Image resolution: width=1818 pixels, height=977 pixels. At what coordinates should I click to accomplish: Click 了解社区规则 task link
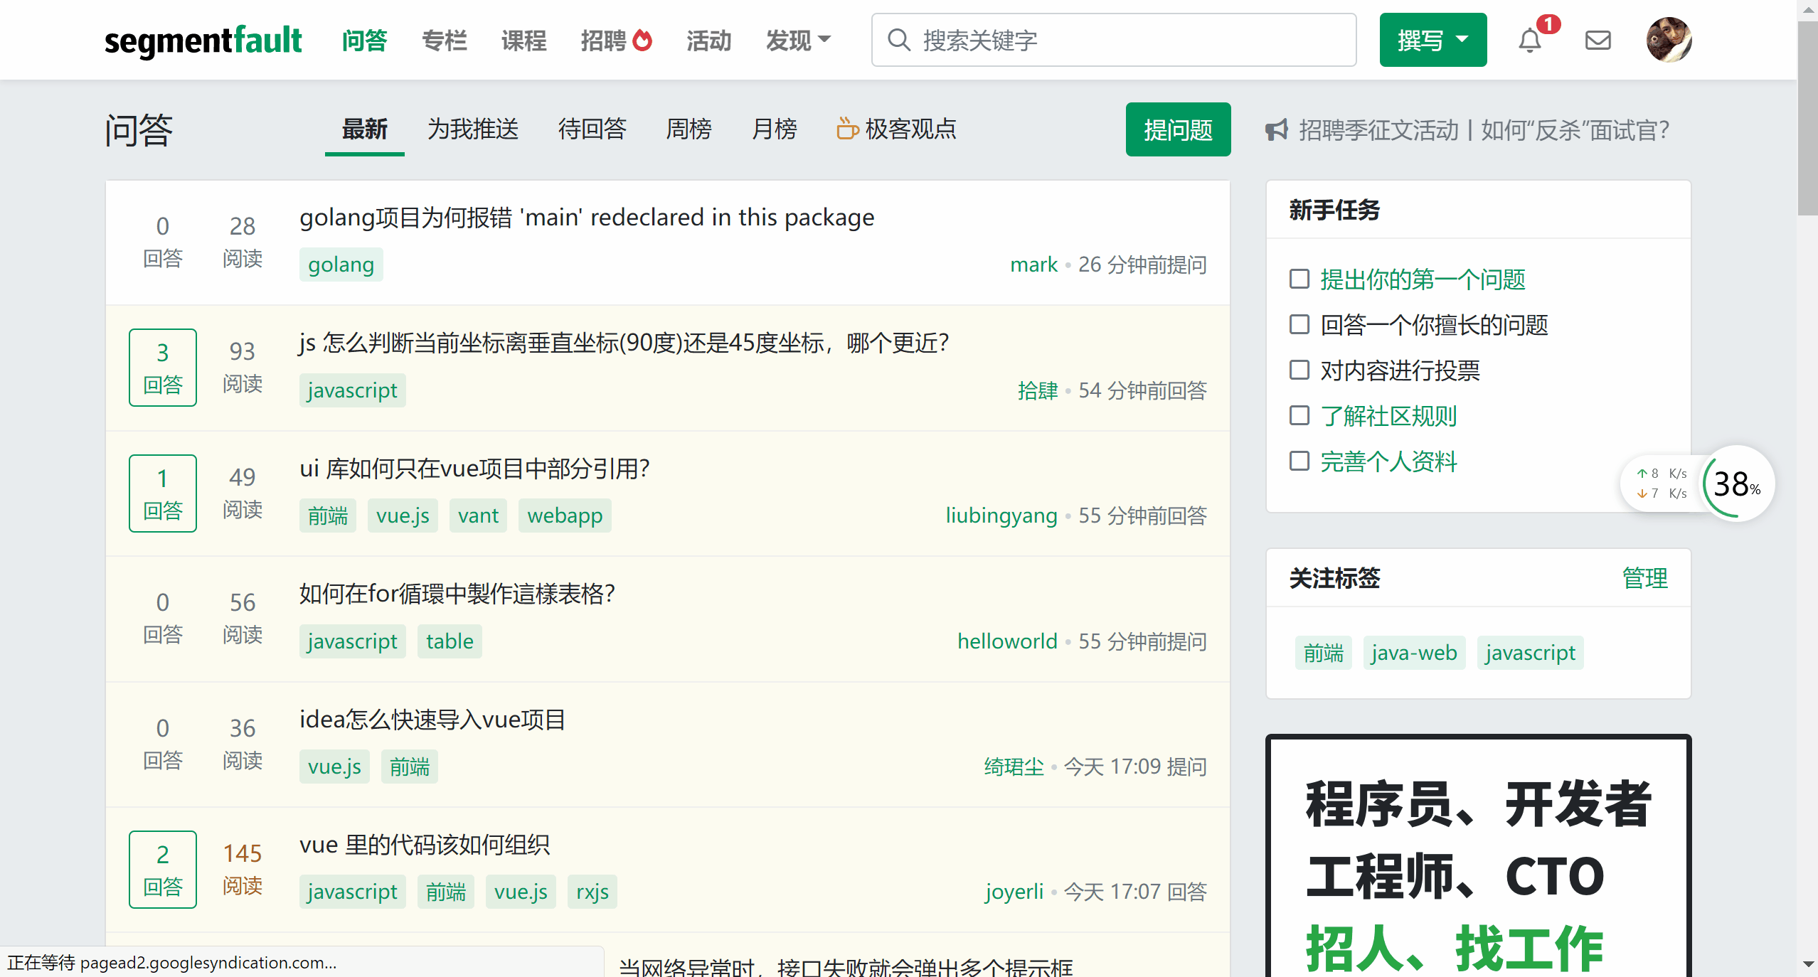(1388, 416)
